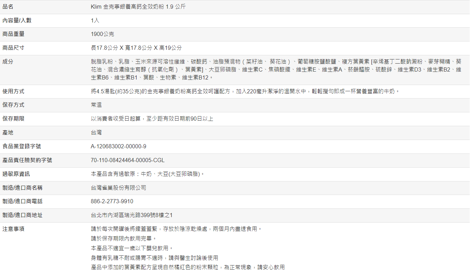Image resolution: width=470 pixels, height=271 pixels.
Task: Click the 台灣 origin value
Action: pos(96,133)
